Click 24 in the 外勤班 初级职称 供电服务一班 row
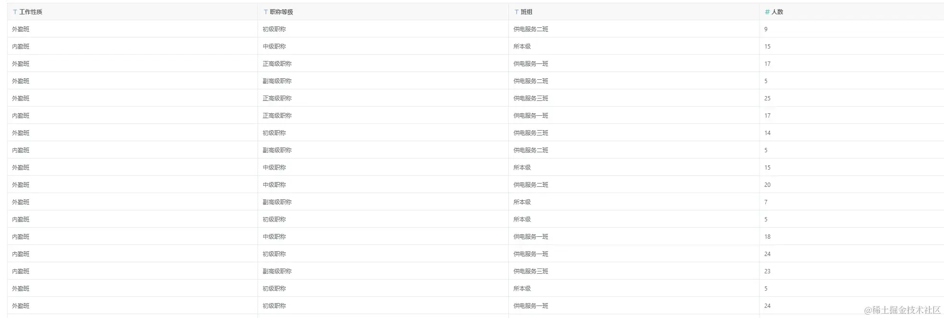The image size is (944, 318). [x=767, y=306]
